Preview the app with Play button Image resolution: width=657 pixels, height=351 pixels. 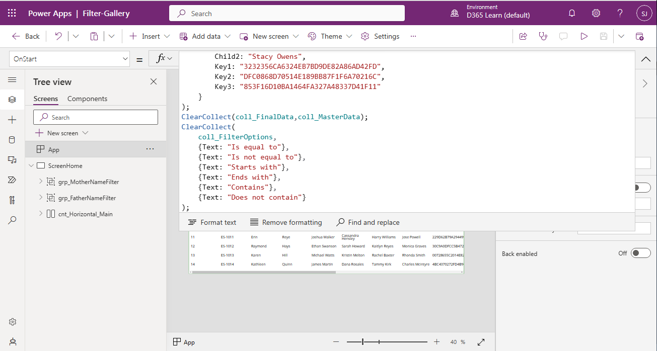click(x=584, y=36)
